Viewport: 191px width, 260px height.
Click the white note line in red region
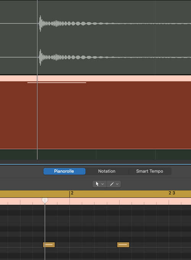point(57,83)
